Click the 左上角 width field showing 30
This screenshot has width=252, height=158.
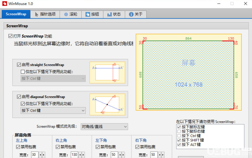click(35, 155)
